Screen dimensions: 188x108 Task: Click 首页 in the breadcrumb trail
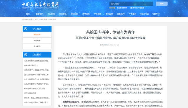(x=36, y=19)
